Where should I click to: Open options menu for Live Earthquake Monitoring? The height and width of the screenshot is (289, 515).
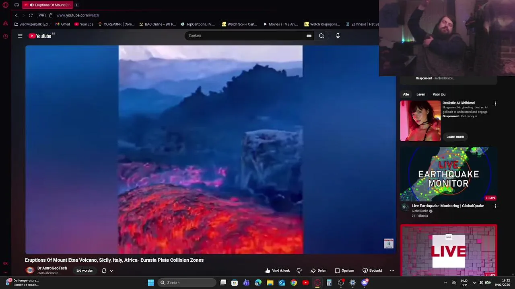click(x=495, y=206)
